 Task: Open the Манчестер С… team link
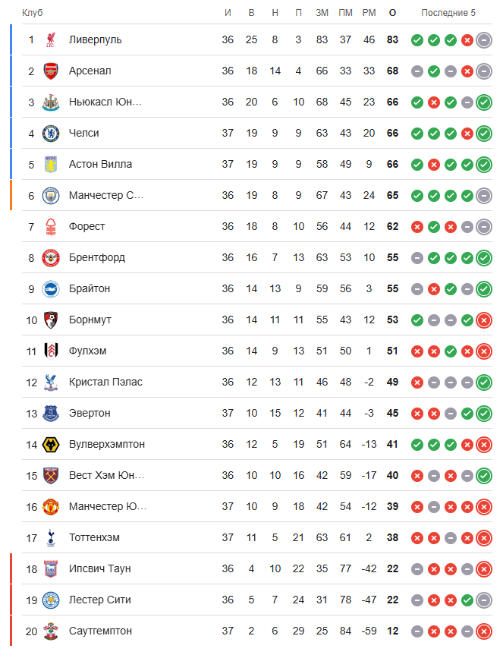106,195
